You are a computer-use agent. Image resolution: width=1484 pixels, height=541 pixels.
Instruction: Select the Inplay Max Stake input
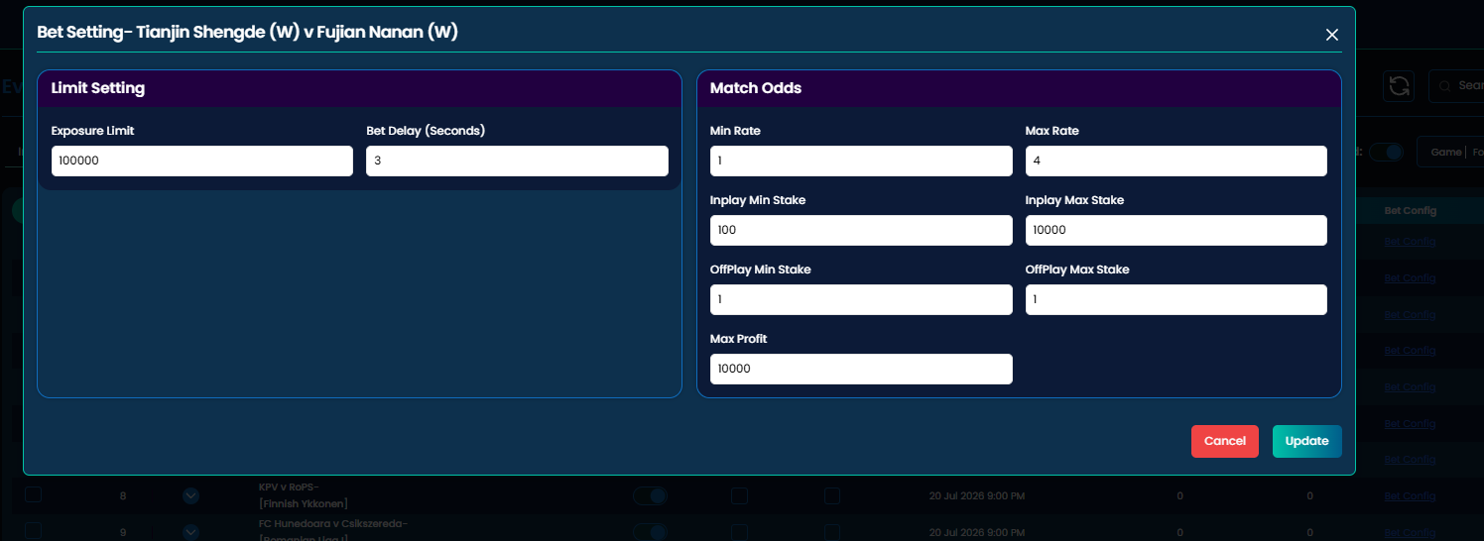click(x=1175, y=230)
